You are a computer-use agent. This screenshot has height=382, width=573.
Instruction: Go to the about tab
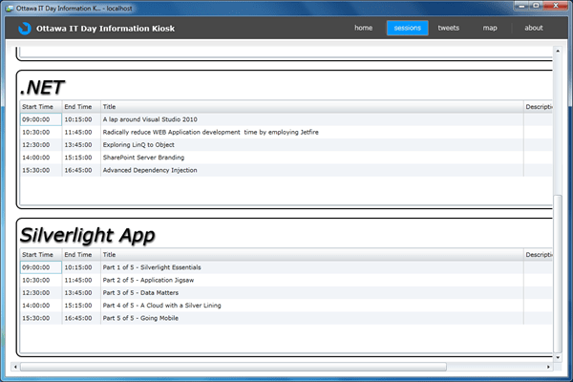click(x=534, y=28)
